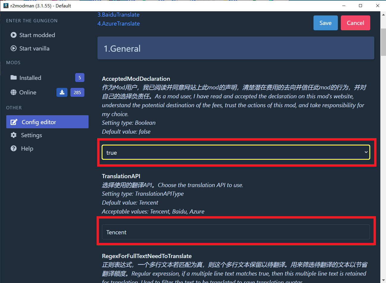Cancel the config editing

pos(355,23)
